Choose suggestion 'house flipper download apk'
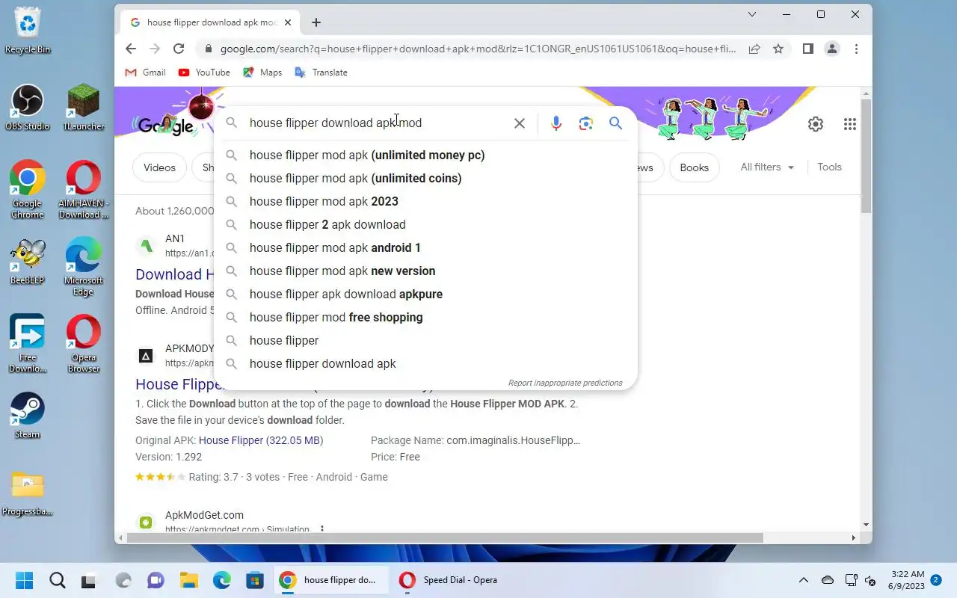 (x=425, y=363)
